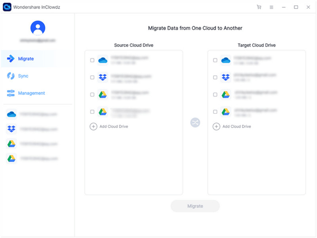Switch to the Migrate tab

click(x=25, y=58)
